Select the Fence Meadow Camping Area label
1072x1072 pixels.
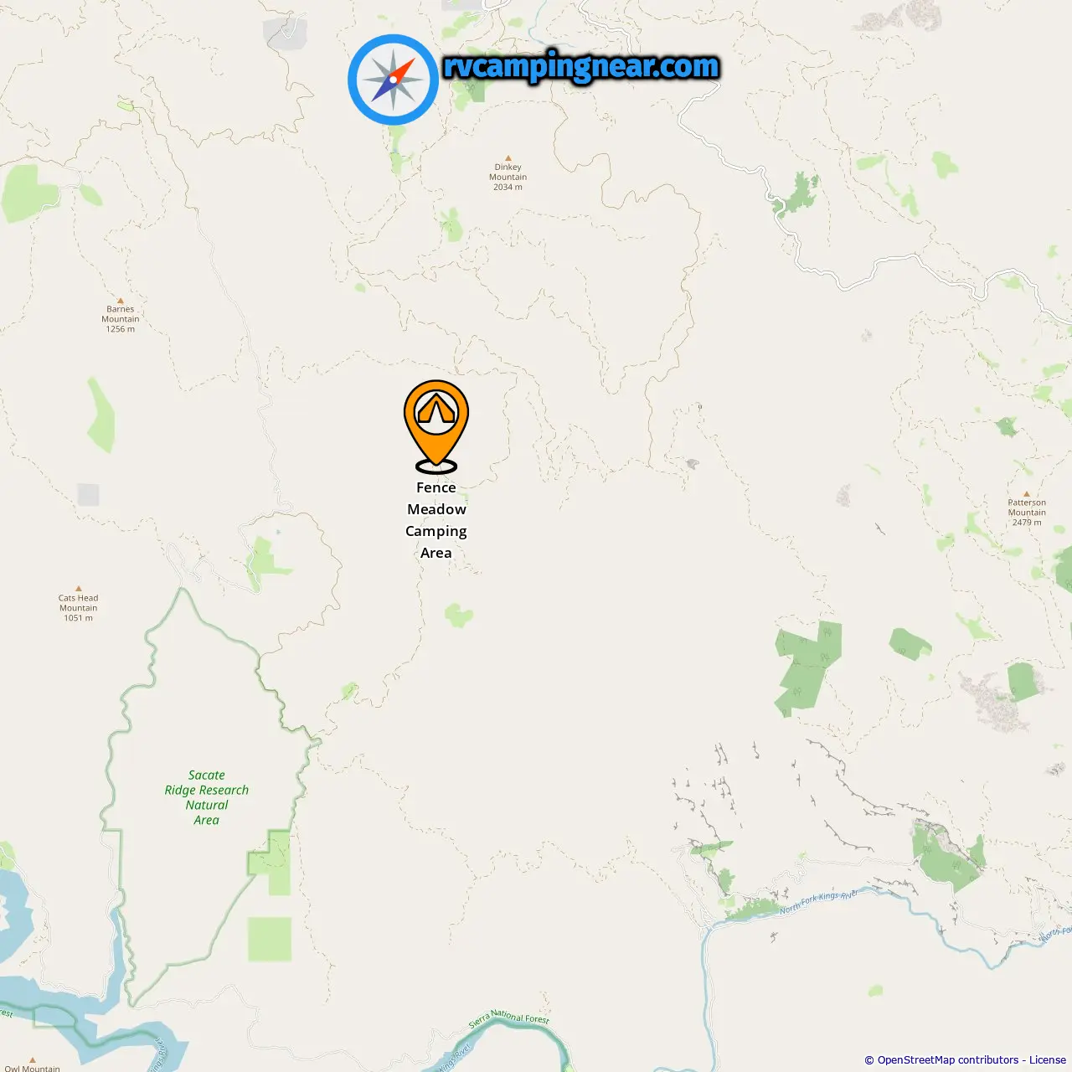pyautogui.click(x=436, y=520)
